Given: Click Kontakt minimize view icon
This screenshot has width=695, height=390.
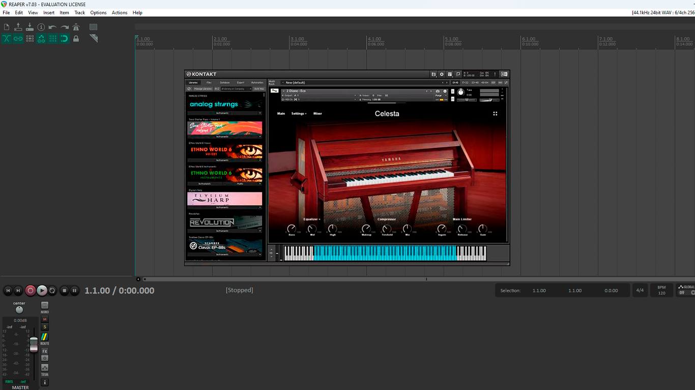Looking at the screenshot, I should pos(458,74).
